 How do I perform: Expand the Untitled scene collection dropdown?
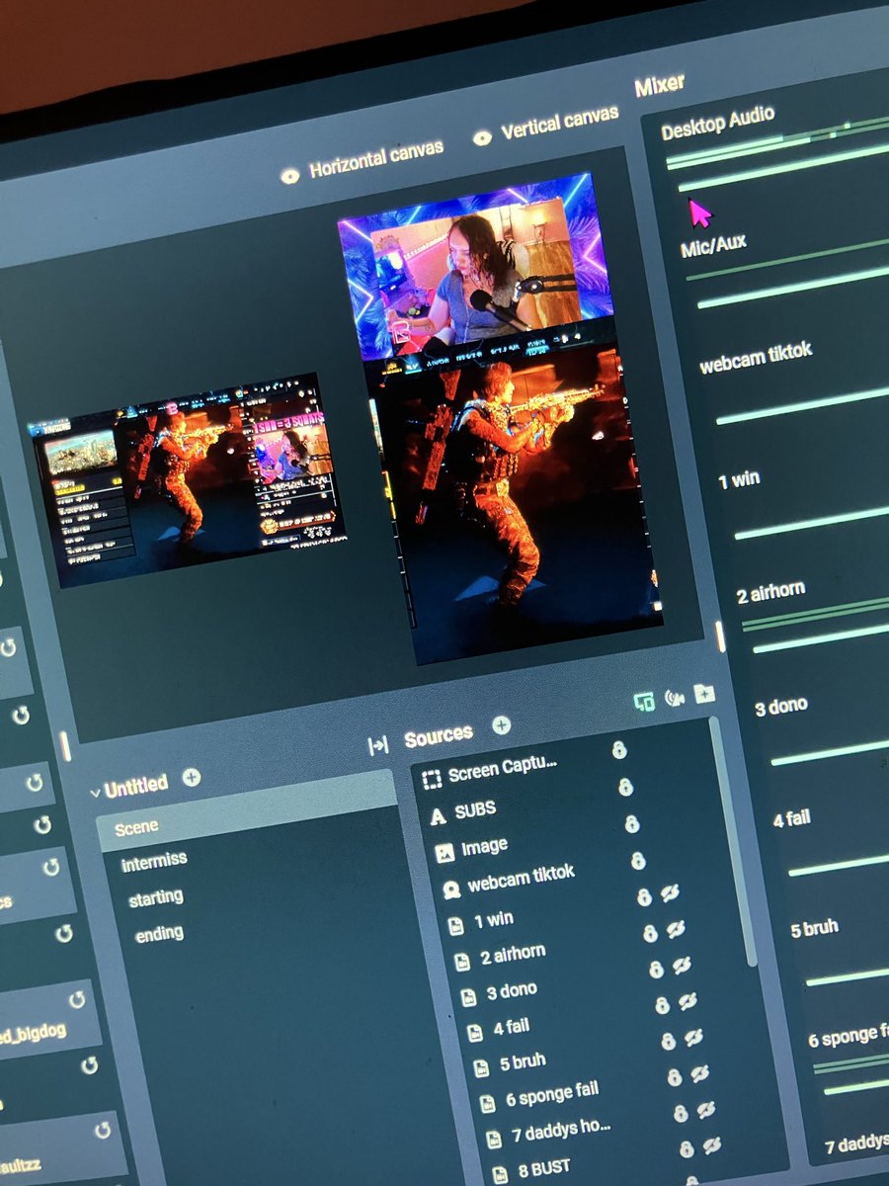[x=95, y=792]
